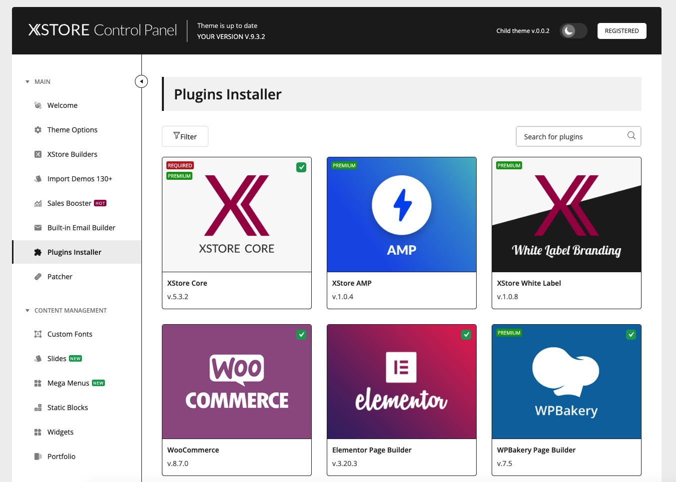The image size is (676, 482).
Task: Click the Elementor plugin thumbnail
Action: pos(402,382)
